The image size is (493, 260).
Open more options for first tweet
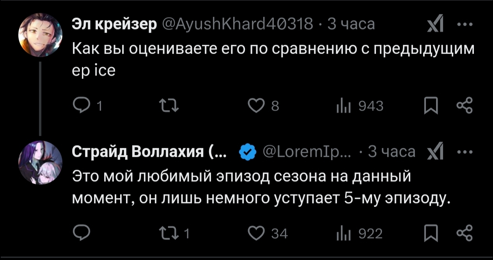click(465, 25)
